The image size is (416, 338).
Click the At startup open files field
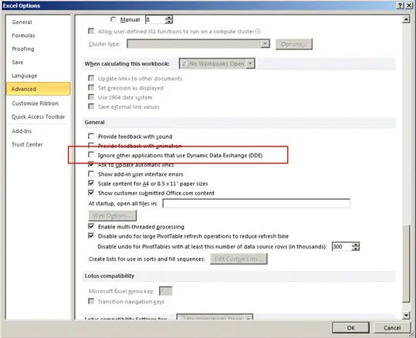tap(256, 204)
